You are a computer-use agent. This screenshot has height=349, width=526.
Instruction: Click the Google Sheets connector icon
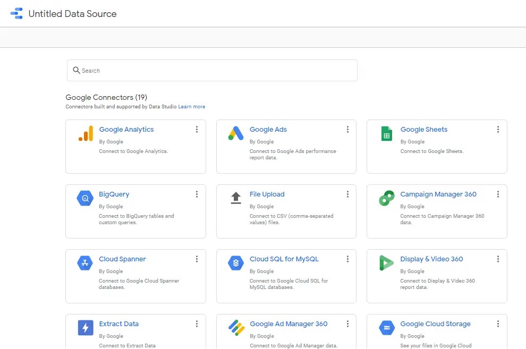click(387, 133)
